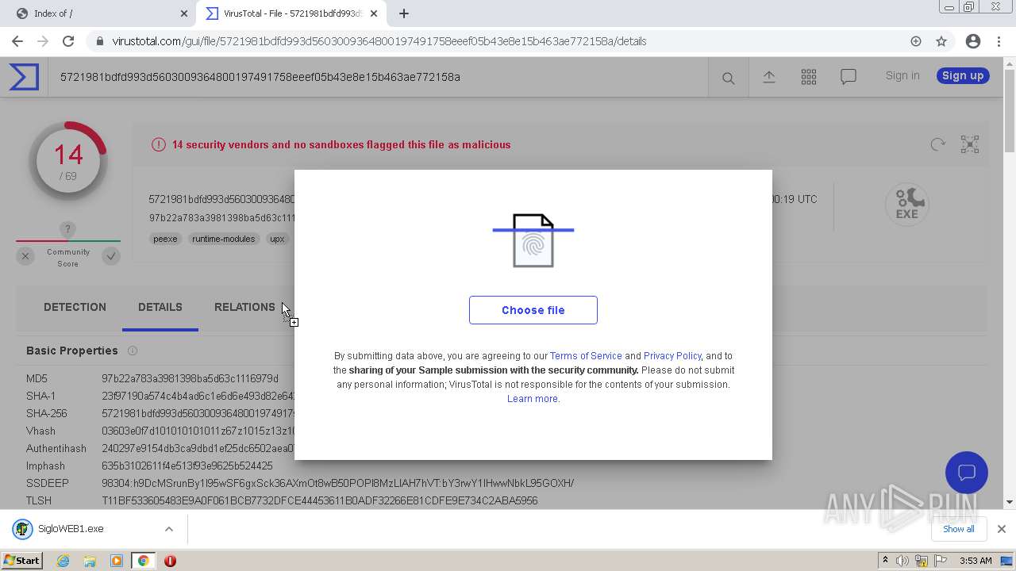Open the file explorer taskbar icon
Image resolution: width=1016 pixels, height=571 pixels.
[90, 561]
